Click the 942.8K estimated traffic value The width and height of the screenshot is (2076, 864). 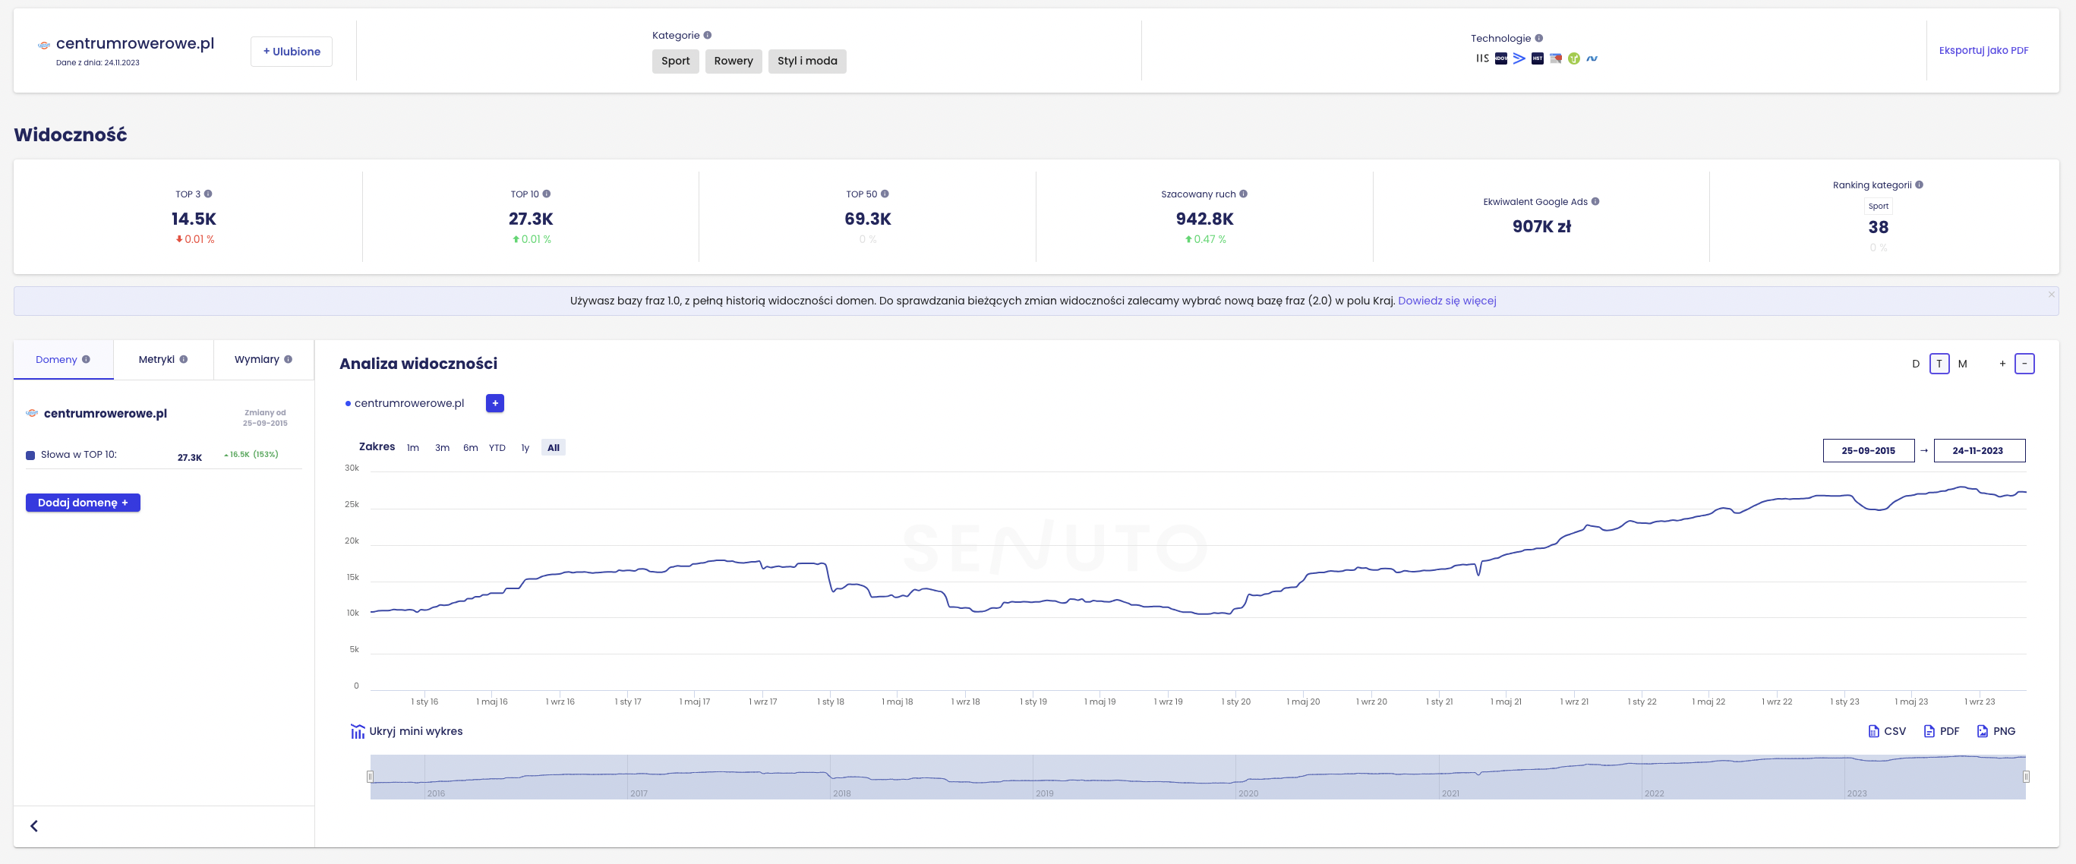pos(1204,219)
